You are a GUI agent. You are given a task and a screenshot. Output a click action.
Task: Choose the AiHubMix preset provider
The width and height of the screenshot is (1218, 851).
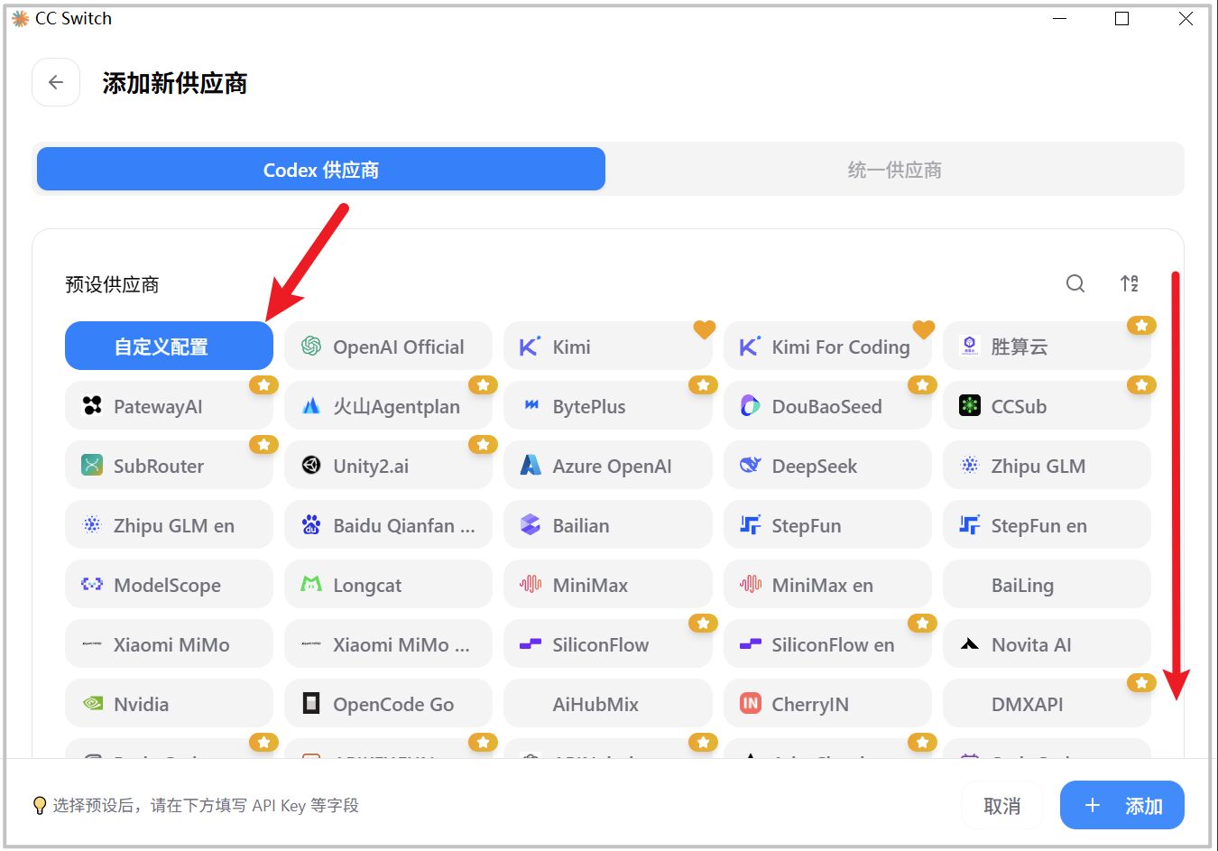608,704
